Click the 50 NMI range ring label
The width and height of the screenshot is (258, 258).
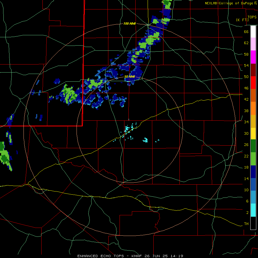pos(130,77)
